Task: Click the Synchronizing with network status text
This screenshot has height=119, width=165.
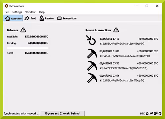Action: (x=21, y=113)
